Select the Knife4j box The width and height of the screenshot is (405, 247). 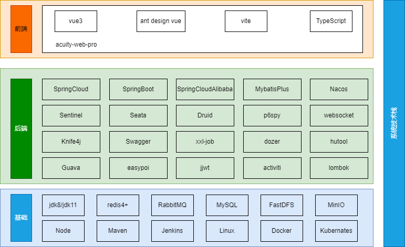pyautogui.click(x=71, y=142)
